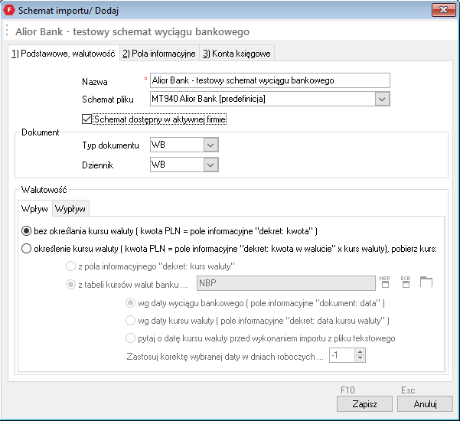Viewport: 460px width, 421px height.
Task: Open the '3) Konta księgowe' tab
Action: pyautogui.click(x=237, y=54)
